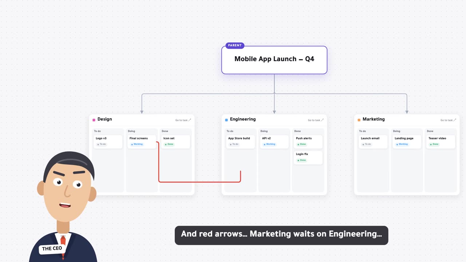The height and width of the screenshot is (262, 466).
Task: Click the Working status on Landing page
Action: [402, 144]
